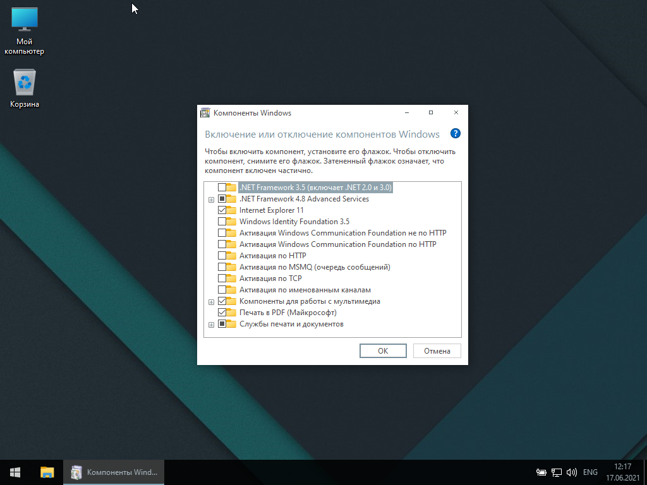This screenshot has width=647, height=485.
Task: Click the blue help question mark icon
Action: (x=455, y=134)
